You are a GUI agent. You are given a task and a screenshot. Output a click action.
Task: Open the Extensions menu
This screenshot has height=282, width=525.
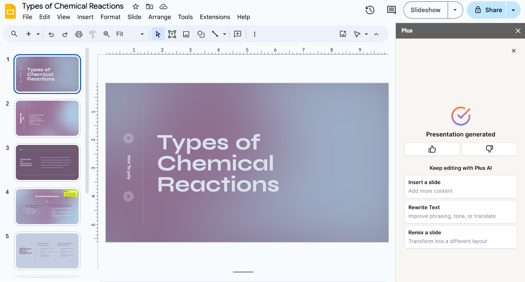point(215,17)
